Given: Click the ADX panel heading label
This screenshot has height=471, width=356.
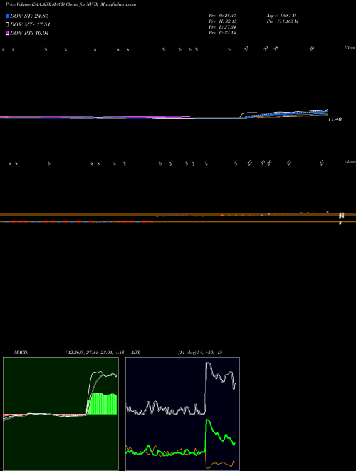Looking at the screenshot, I should pyautogui.click(x=136, y=353).
